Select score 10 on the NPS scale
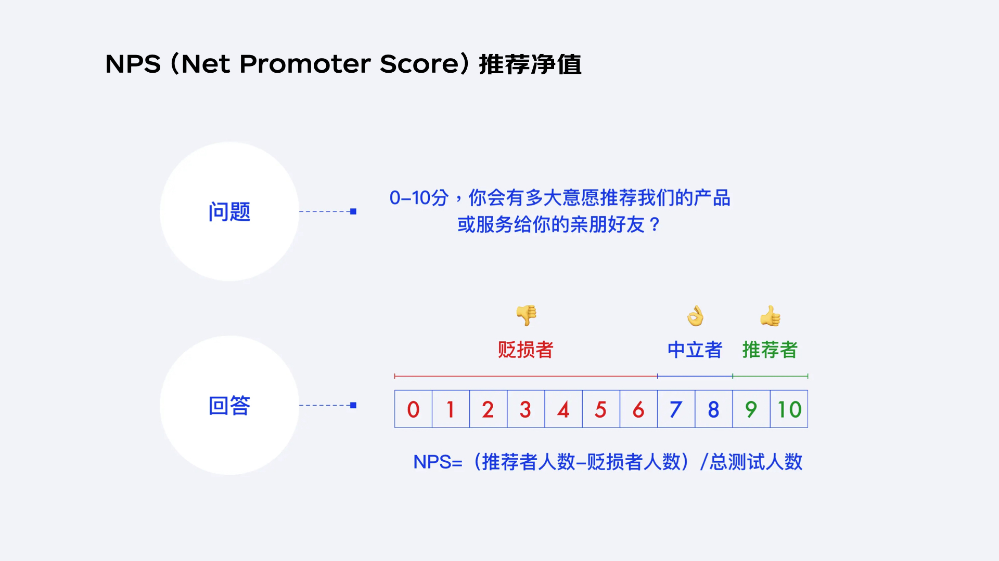999x561 pixels. pos(790,408)
